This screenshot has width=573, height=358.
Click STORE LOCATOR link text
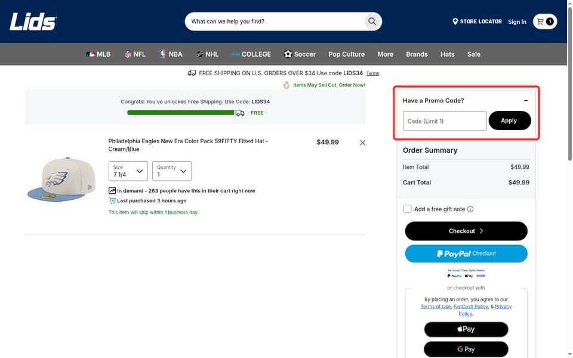point(480,21)
